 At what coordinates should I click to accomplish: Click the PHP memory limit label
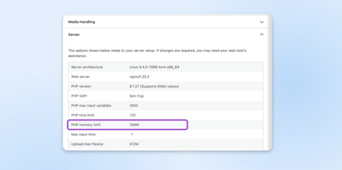pos(86,125)
